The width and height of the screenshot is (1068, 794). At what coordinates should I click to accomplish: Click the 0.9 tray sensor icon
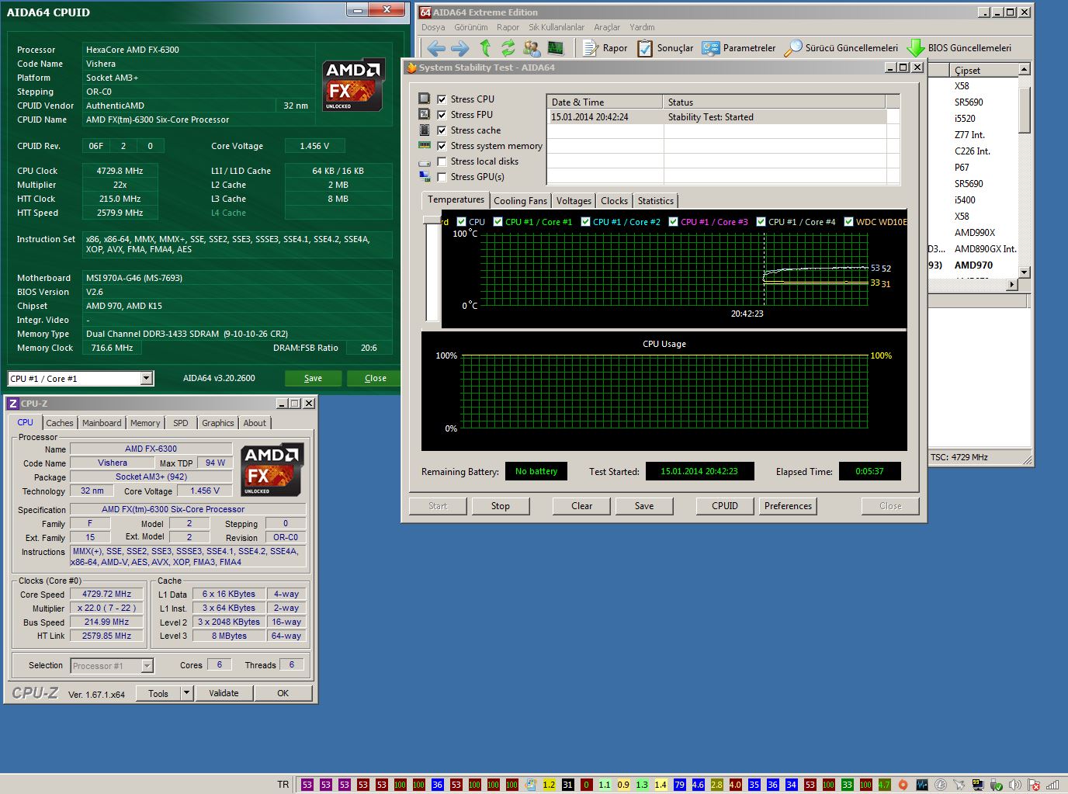(x=623, y=785)
